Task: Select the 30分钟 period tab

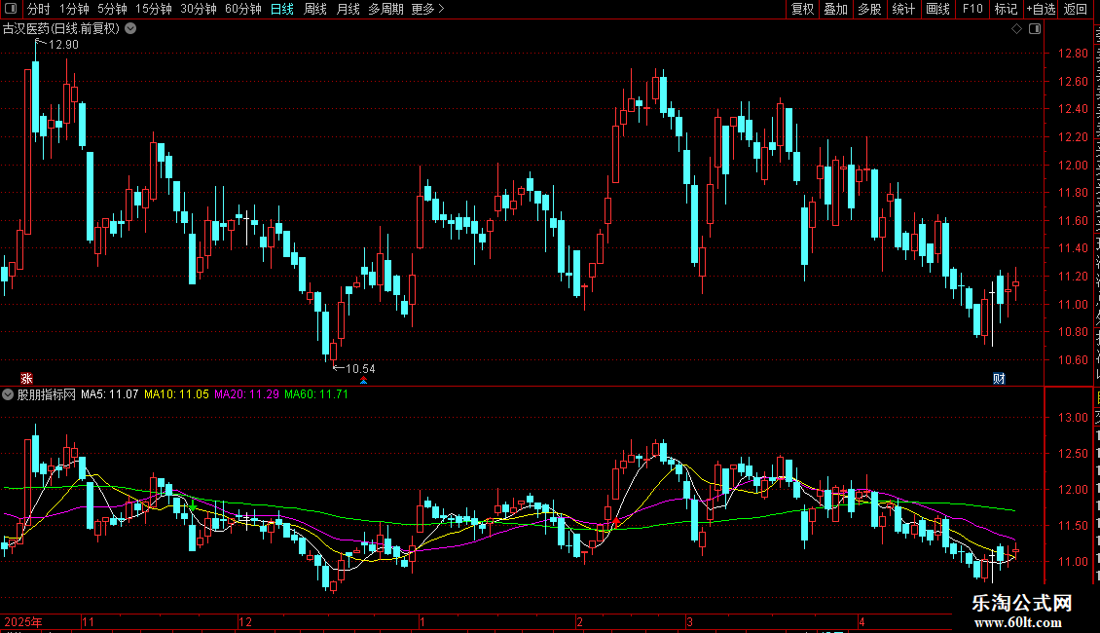Action: tap(198, 9)
